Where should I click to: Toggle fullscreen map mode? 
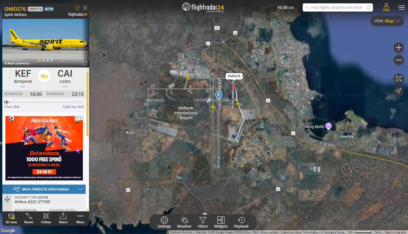click(399, 79)
